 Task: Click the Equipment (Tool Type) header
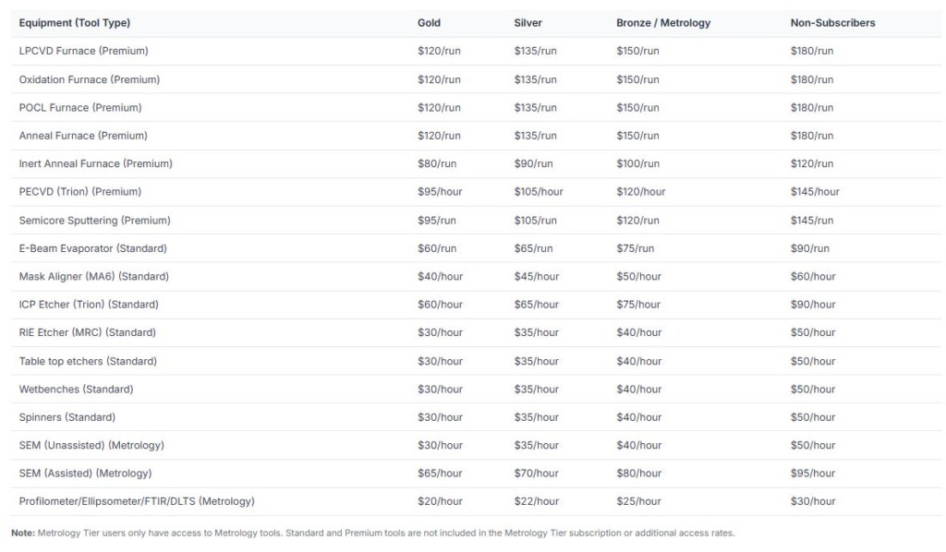(75, 23)
